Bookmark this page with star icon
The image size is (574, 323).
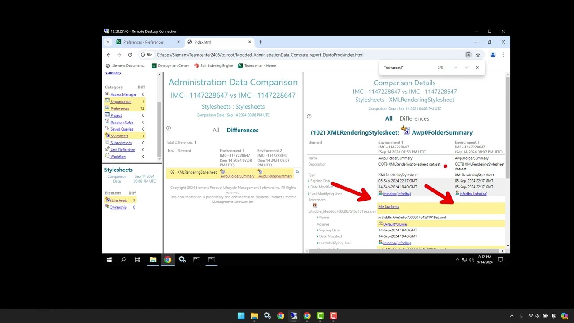(x=478, y=55)
